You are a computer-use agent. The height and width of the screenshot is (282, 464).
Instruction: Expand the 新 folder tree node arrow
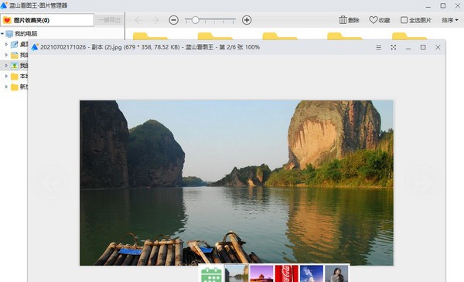(6, 87)
